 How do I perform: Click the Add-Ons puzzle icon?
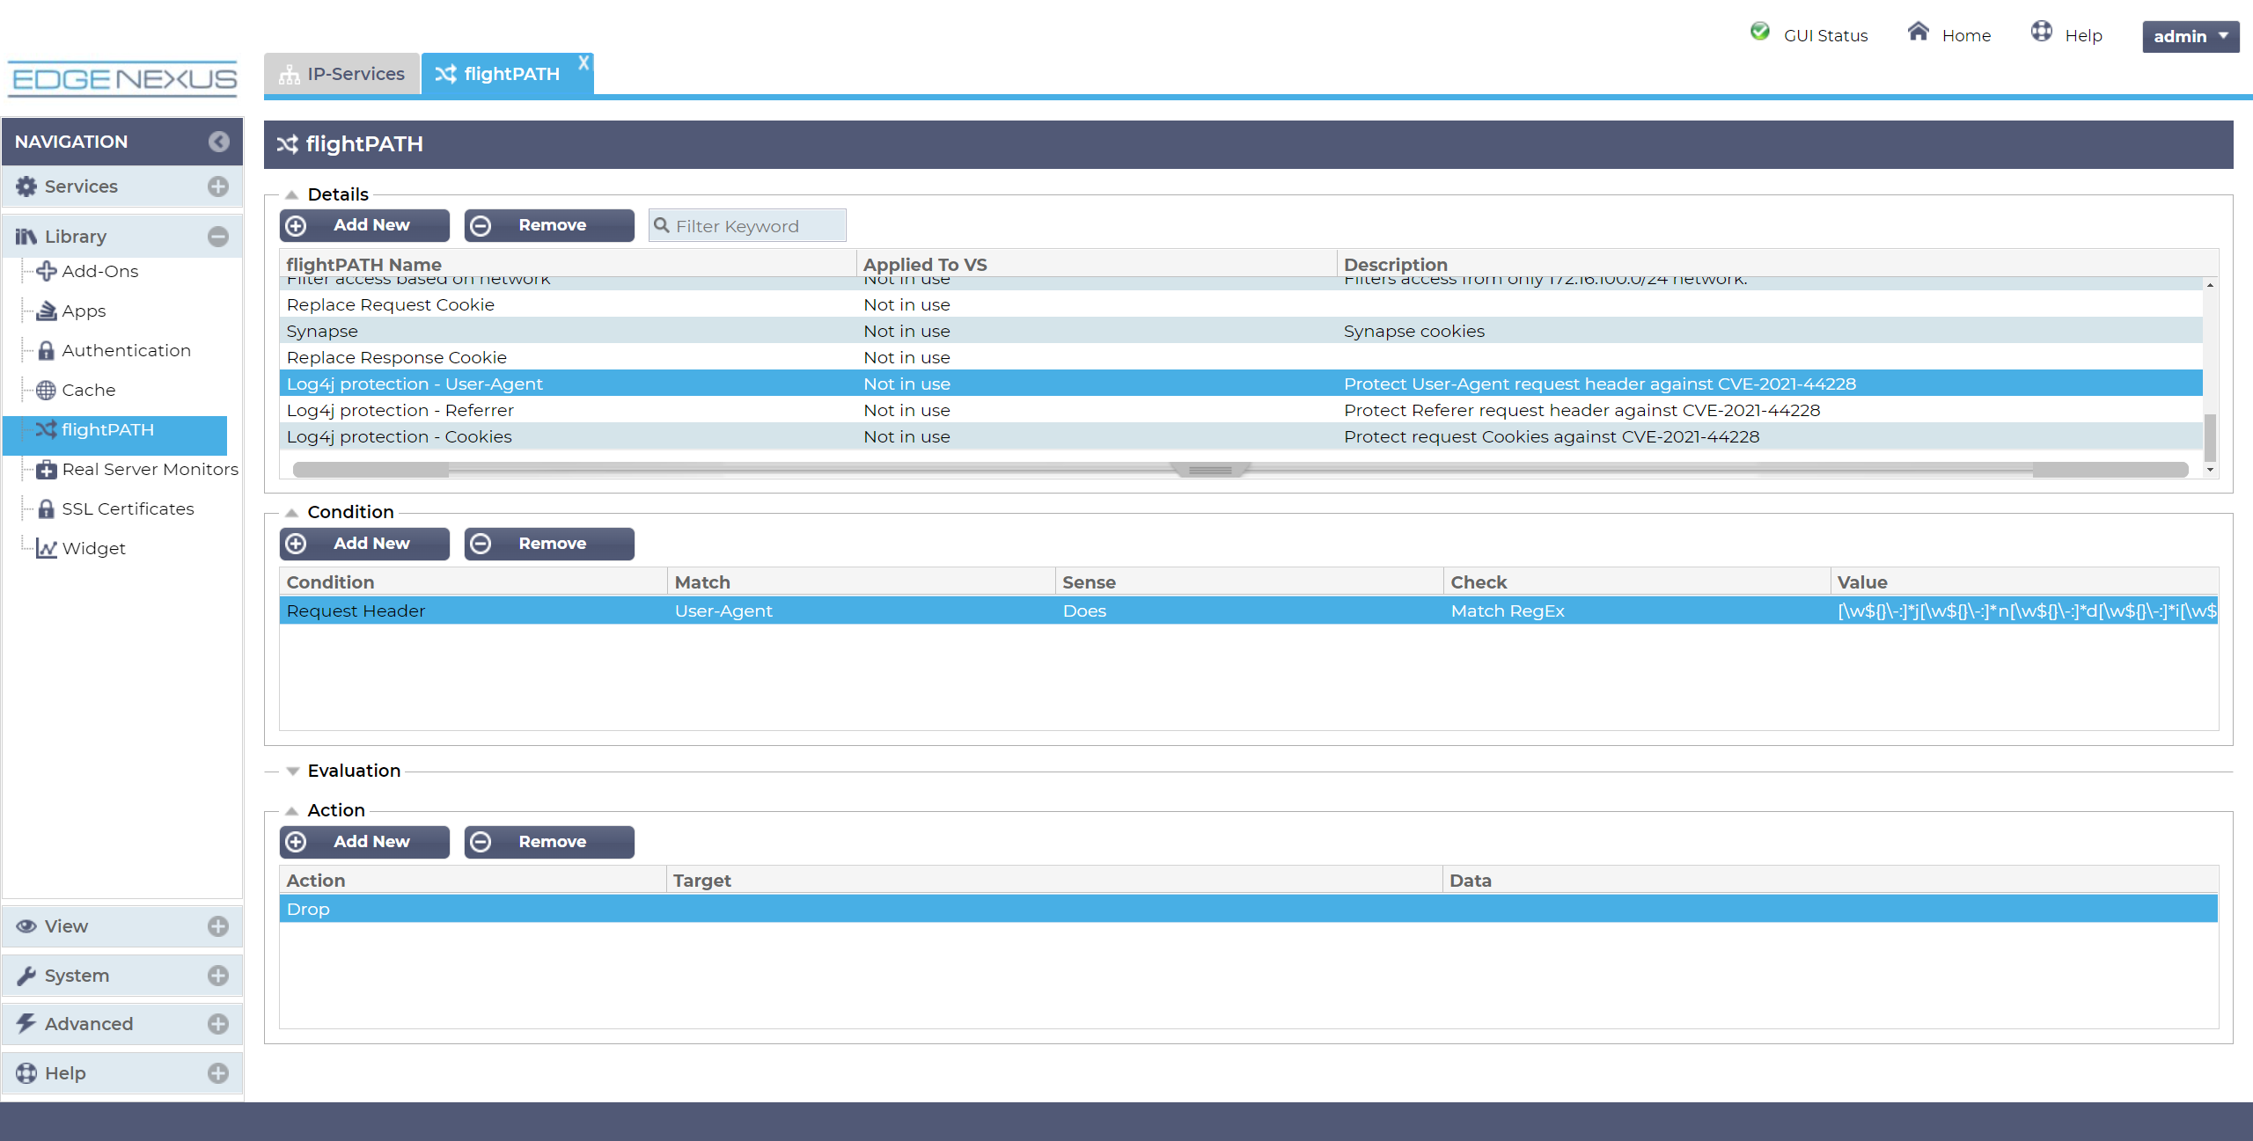[x=46, y=271]
